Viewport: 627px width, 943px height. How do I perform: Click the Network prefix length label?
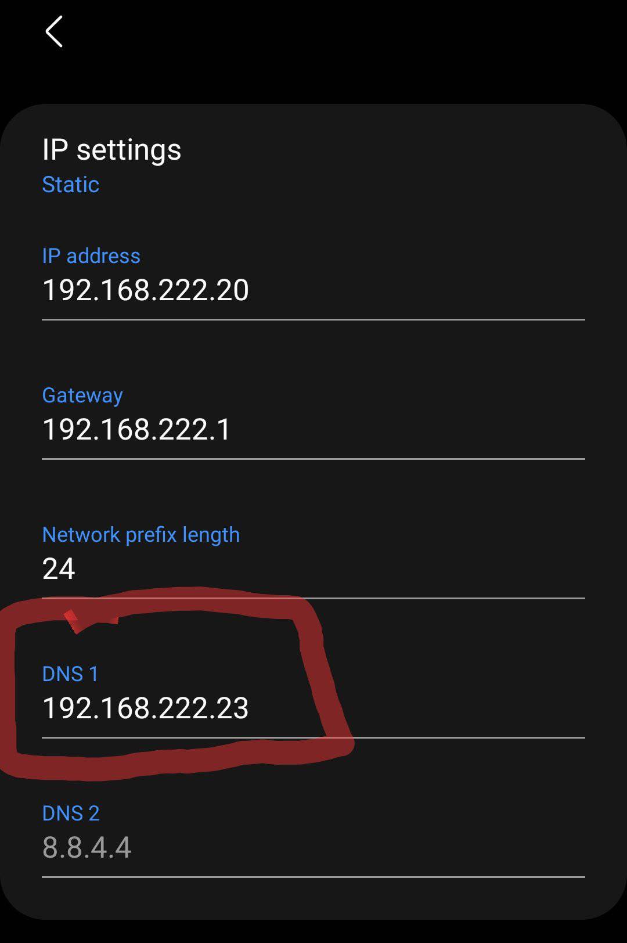coord(140,534)
